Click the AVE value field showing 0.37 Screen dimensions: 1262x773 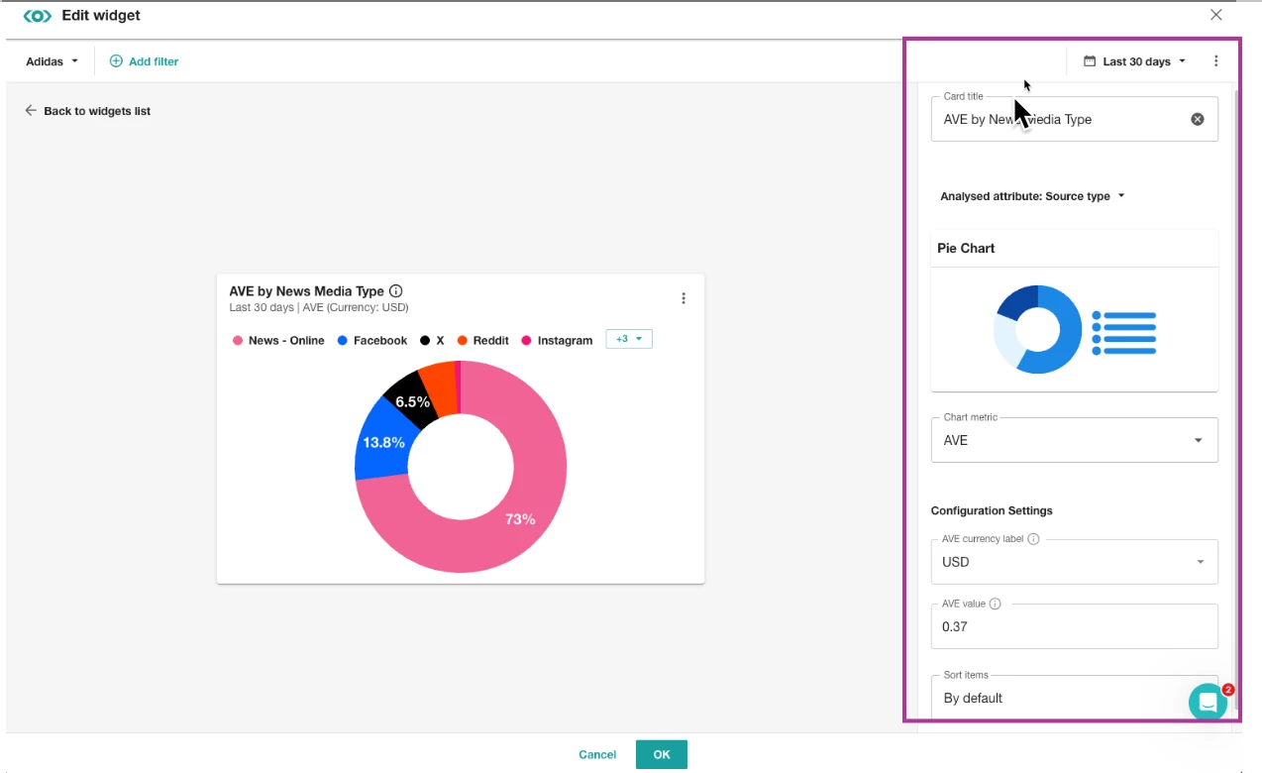coord(1074,626)
